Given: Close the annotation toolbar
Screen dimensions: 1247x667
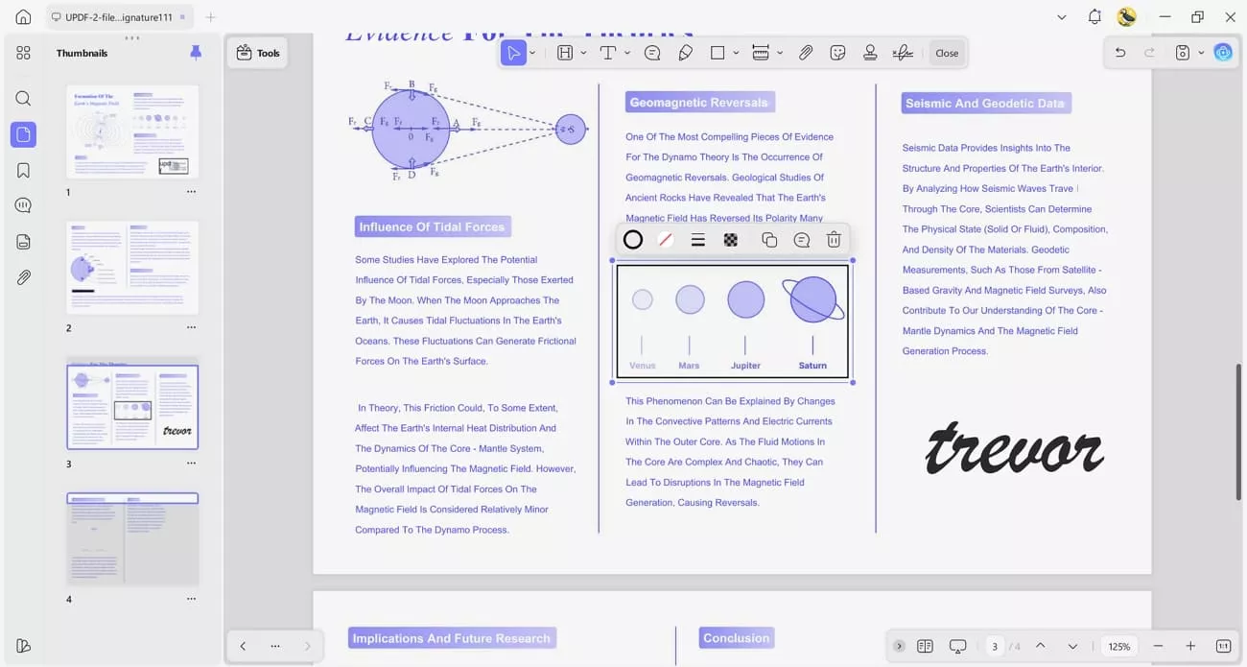Looking at the screenshot, I should (x=947, y=53).
